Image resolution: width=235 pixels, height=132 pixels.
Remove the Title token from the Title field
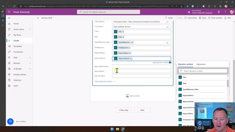click(123, 32)
